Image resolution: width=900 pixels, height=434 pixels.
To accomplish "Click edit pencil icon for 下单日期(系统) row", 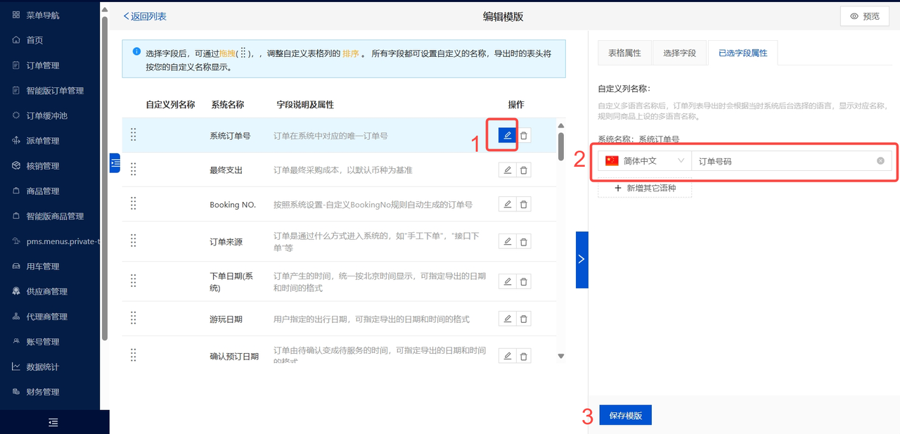I will pyautogui.click(x=507, y=281).
